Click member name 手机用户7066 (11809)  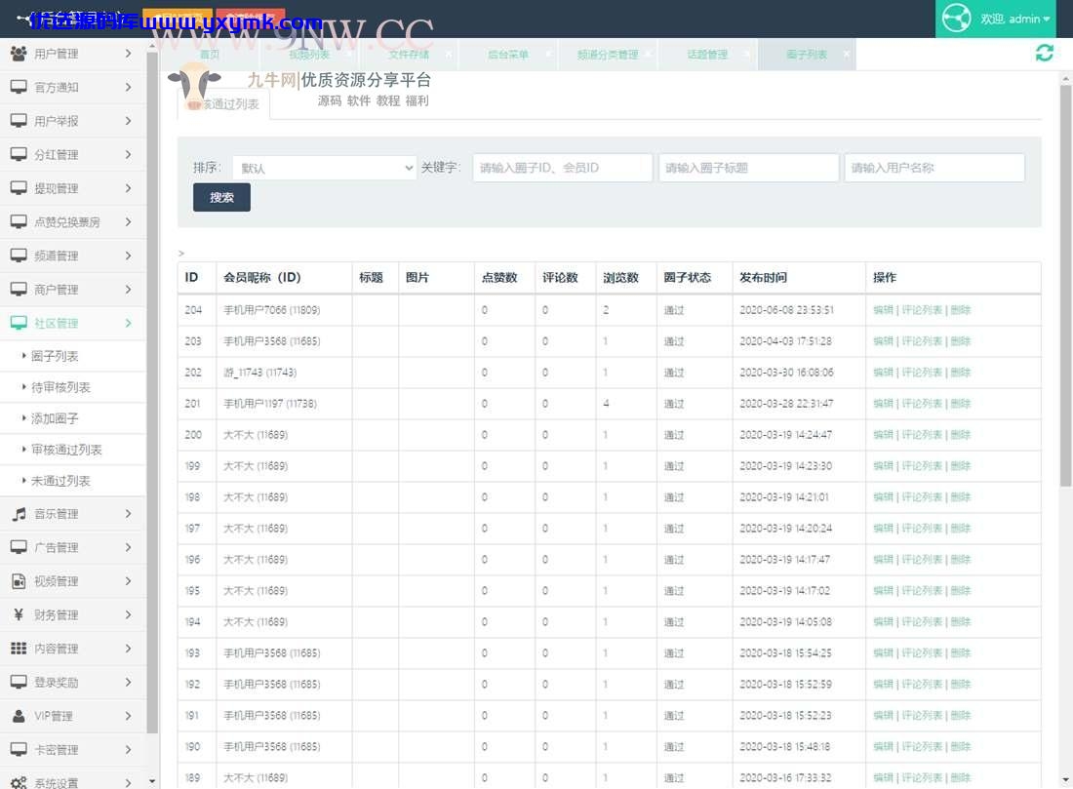pyautogui.click(x=272, y=310)
